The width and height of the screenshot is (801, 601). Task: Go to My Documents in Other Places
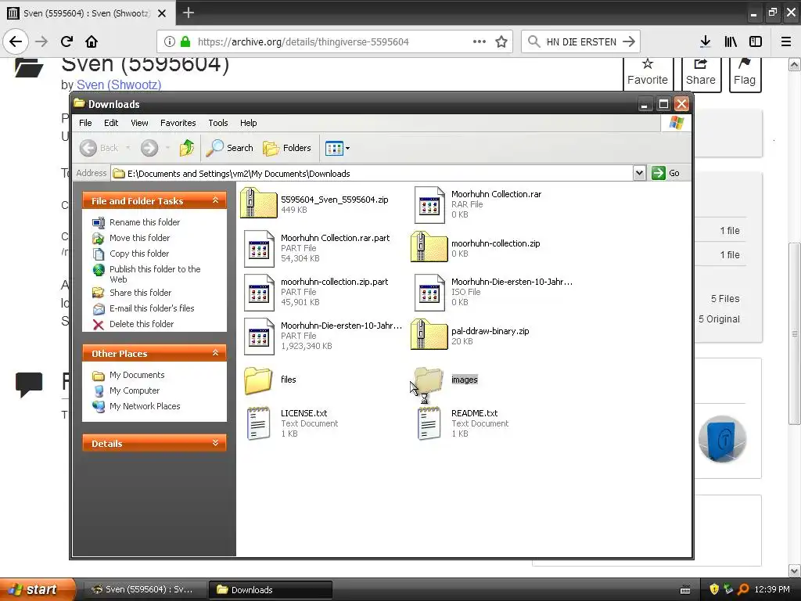click(137, 375)
